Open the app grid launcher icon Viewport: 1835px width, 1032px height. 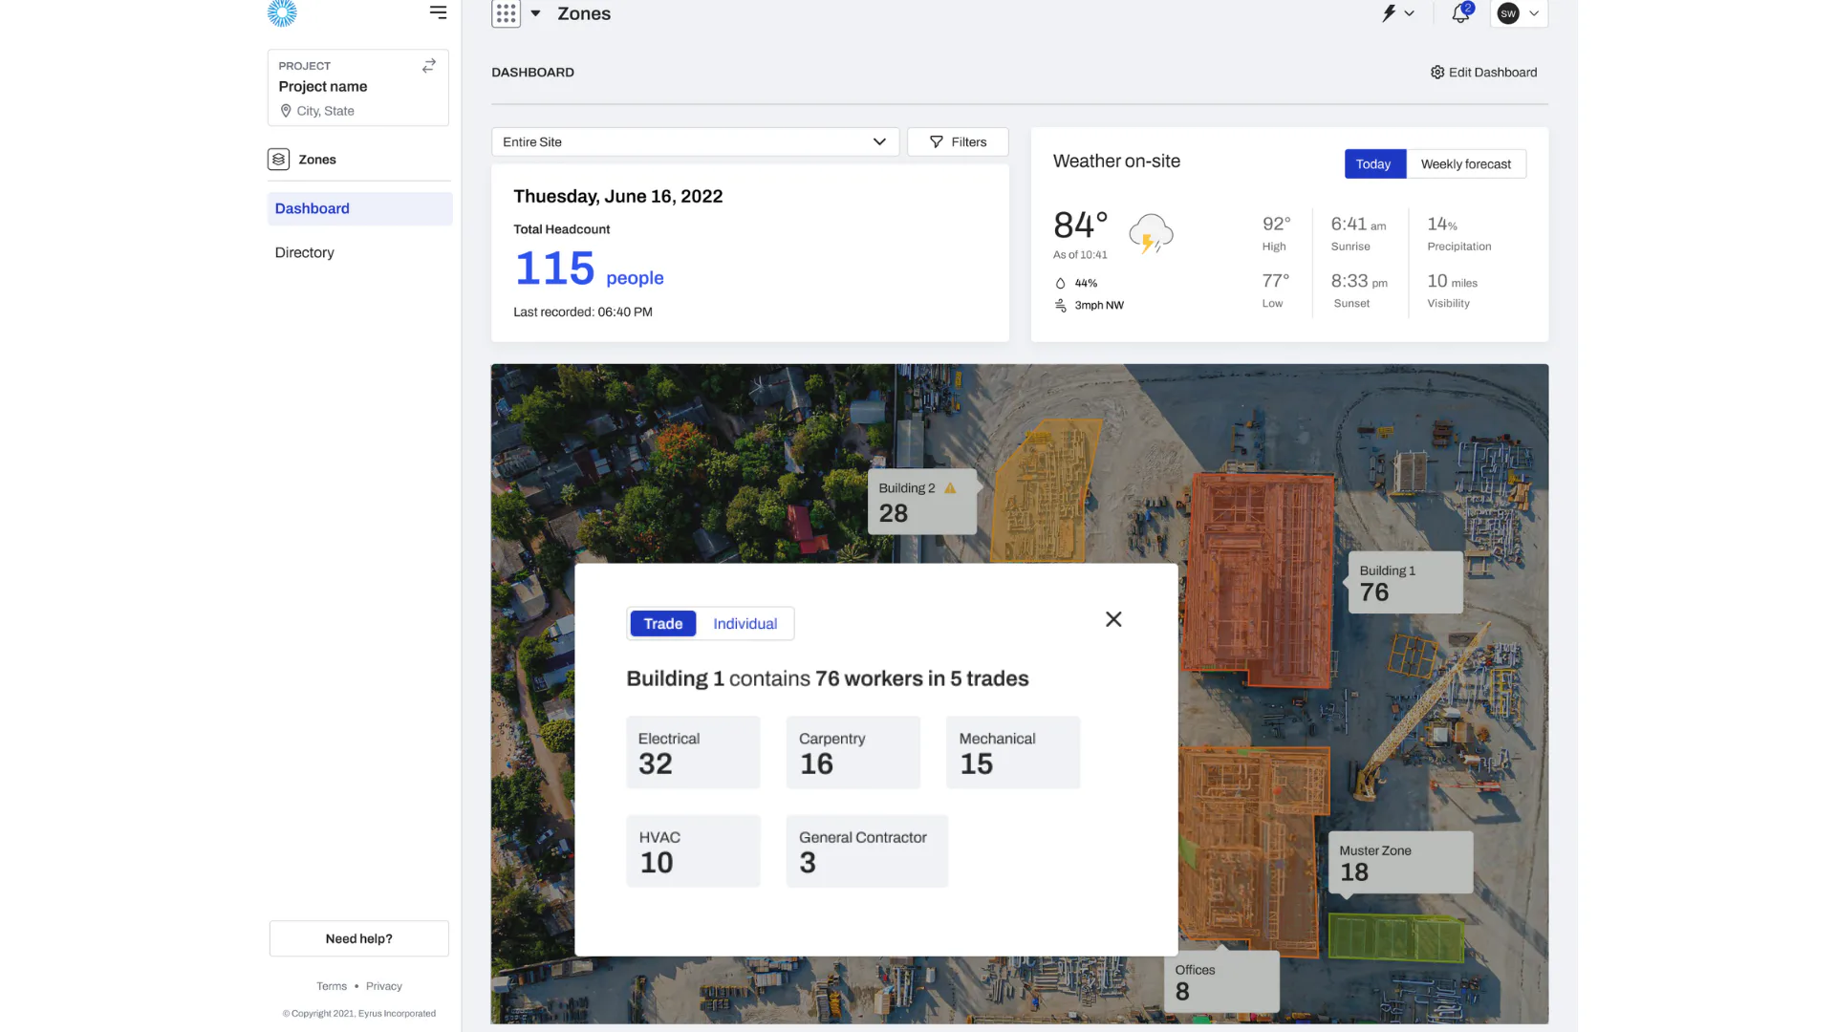506,13
